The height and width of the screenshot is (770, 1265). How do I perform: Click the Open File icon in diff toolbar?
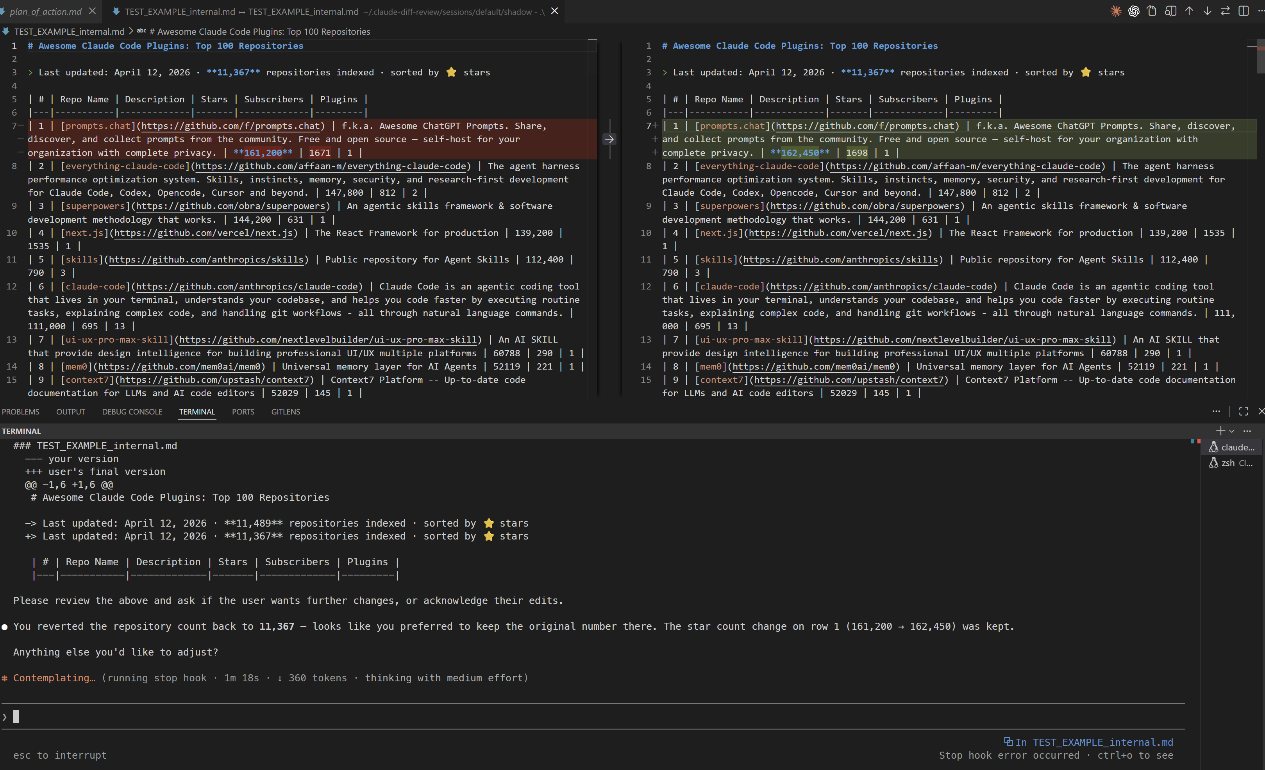pos(1152,11)
